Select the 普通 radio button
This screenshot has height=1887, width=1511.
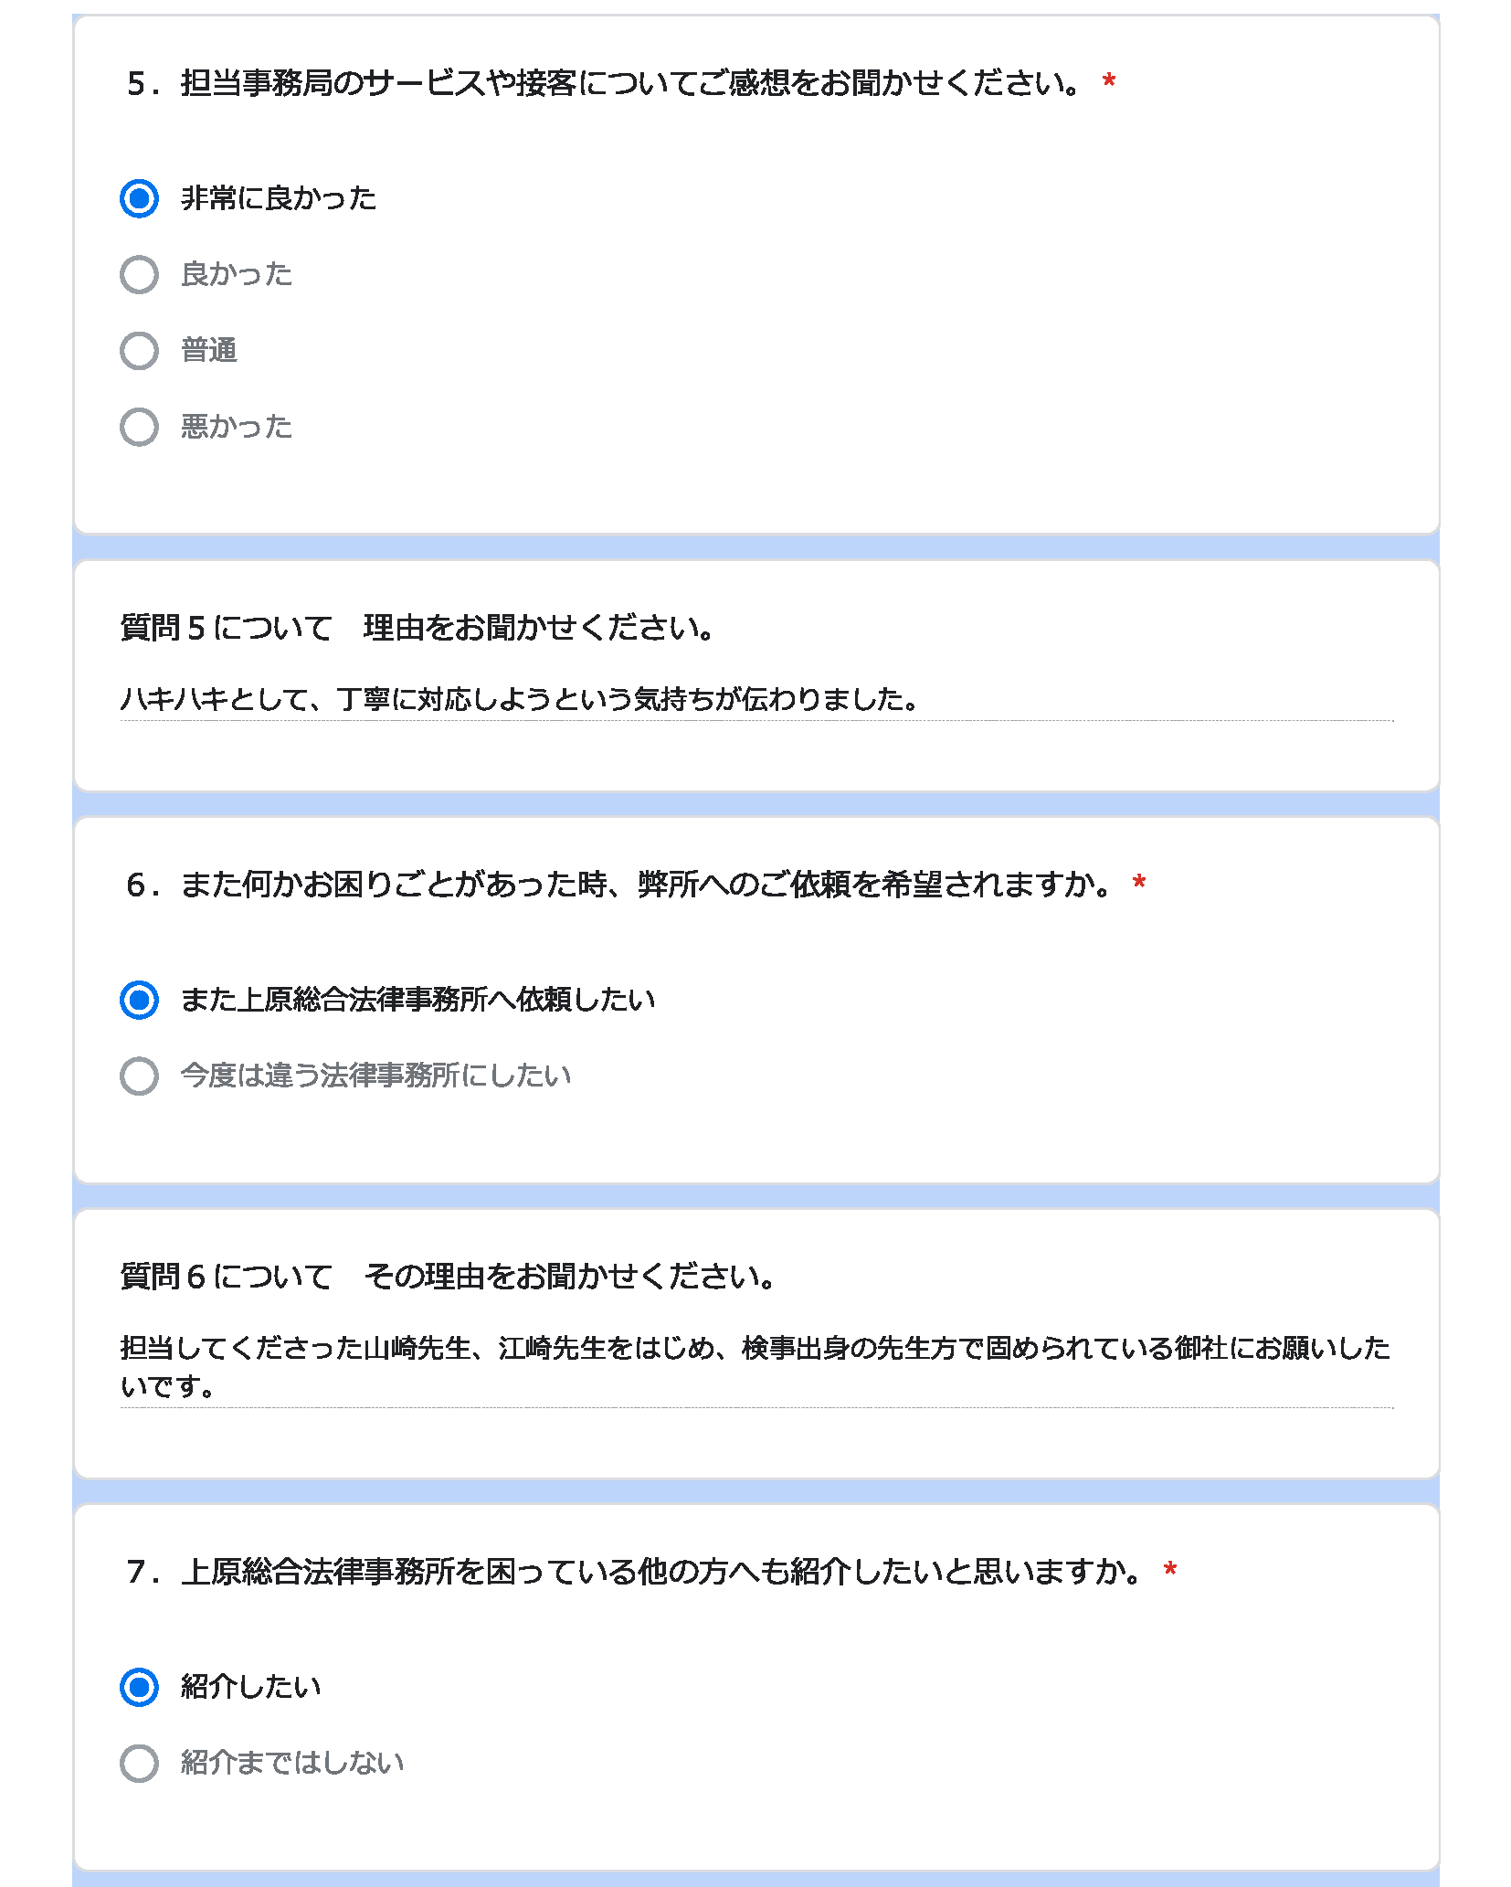click(139, 350)
